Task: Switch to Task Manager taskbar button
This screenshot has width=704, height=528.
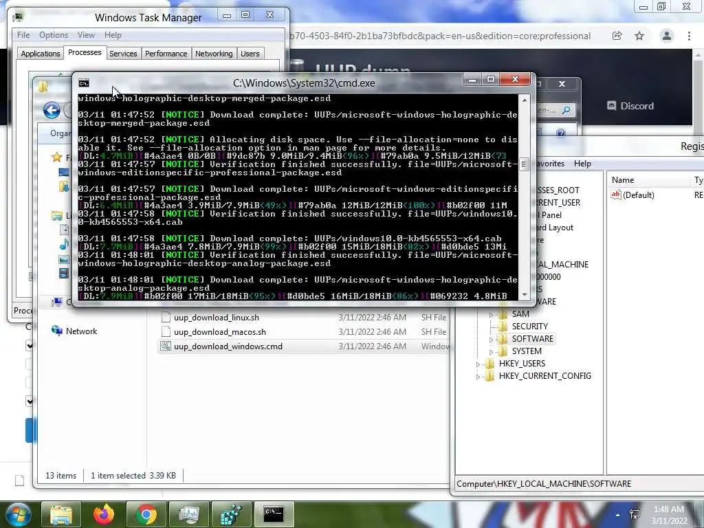Action: 188,514
